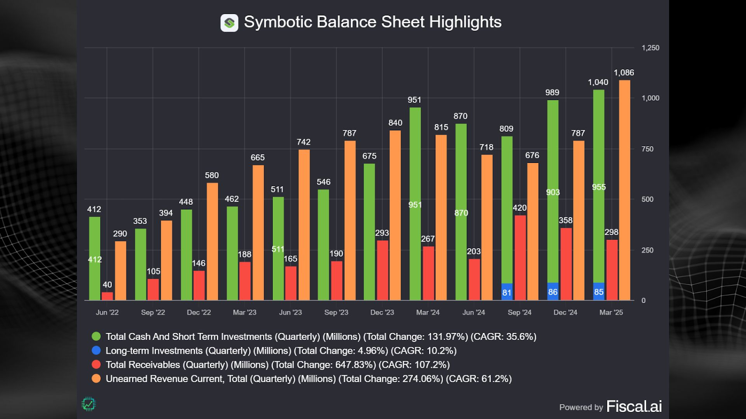Toggle the orange Unearned Revenue legend dot
Screen dimensions: 746x419
point(96,378)
